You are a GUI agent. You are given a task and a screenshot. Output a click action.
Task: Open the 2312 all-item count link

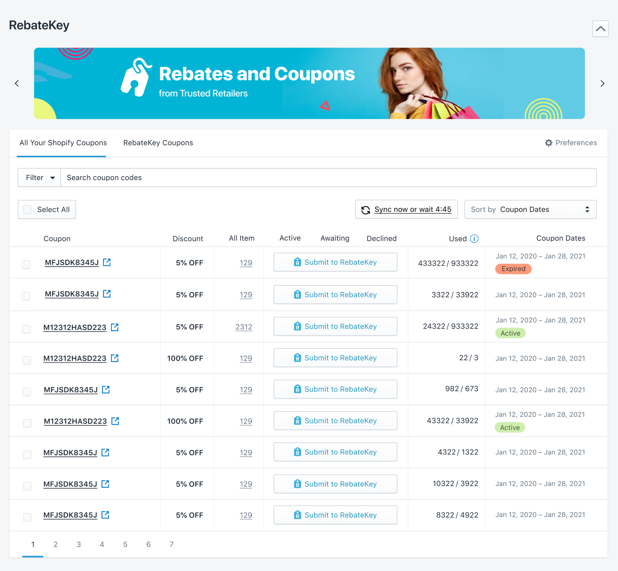point(244,327)
